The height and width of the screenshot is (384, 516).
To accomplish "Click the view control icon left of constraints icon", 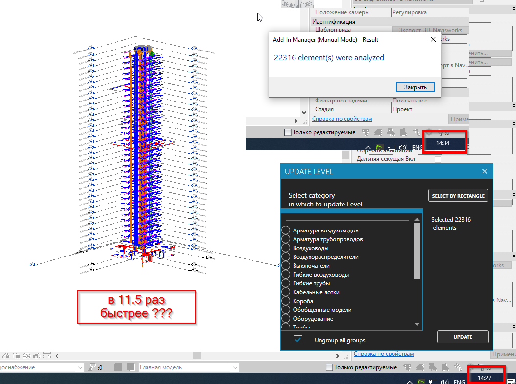I will [37, 356].
